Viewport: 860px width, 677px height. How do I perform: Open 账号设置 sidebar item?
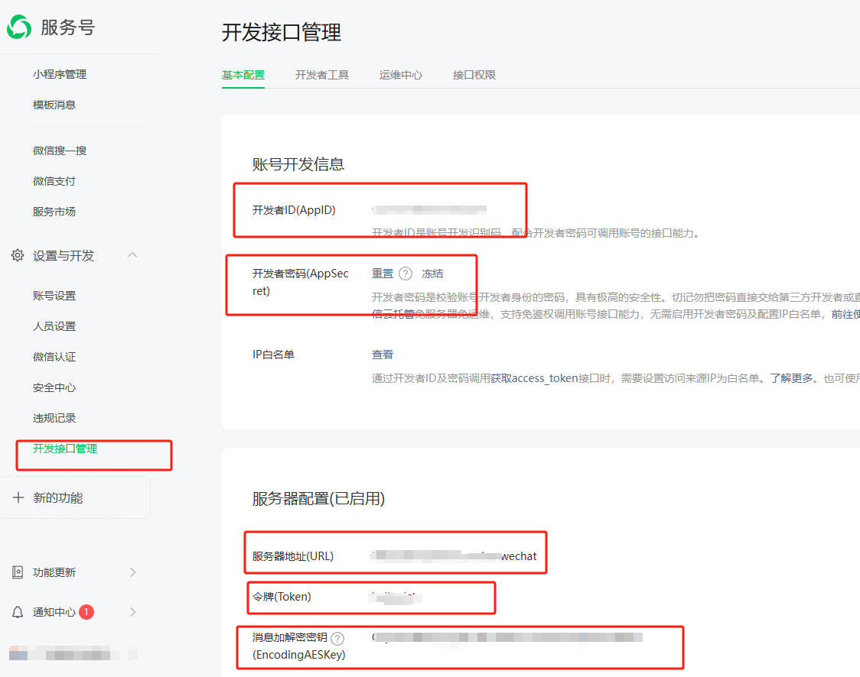click(54, 296)
